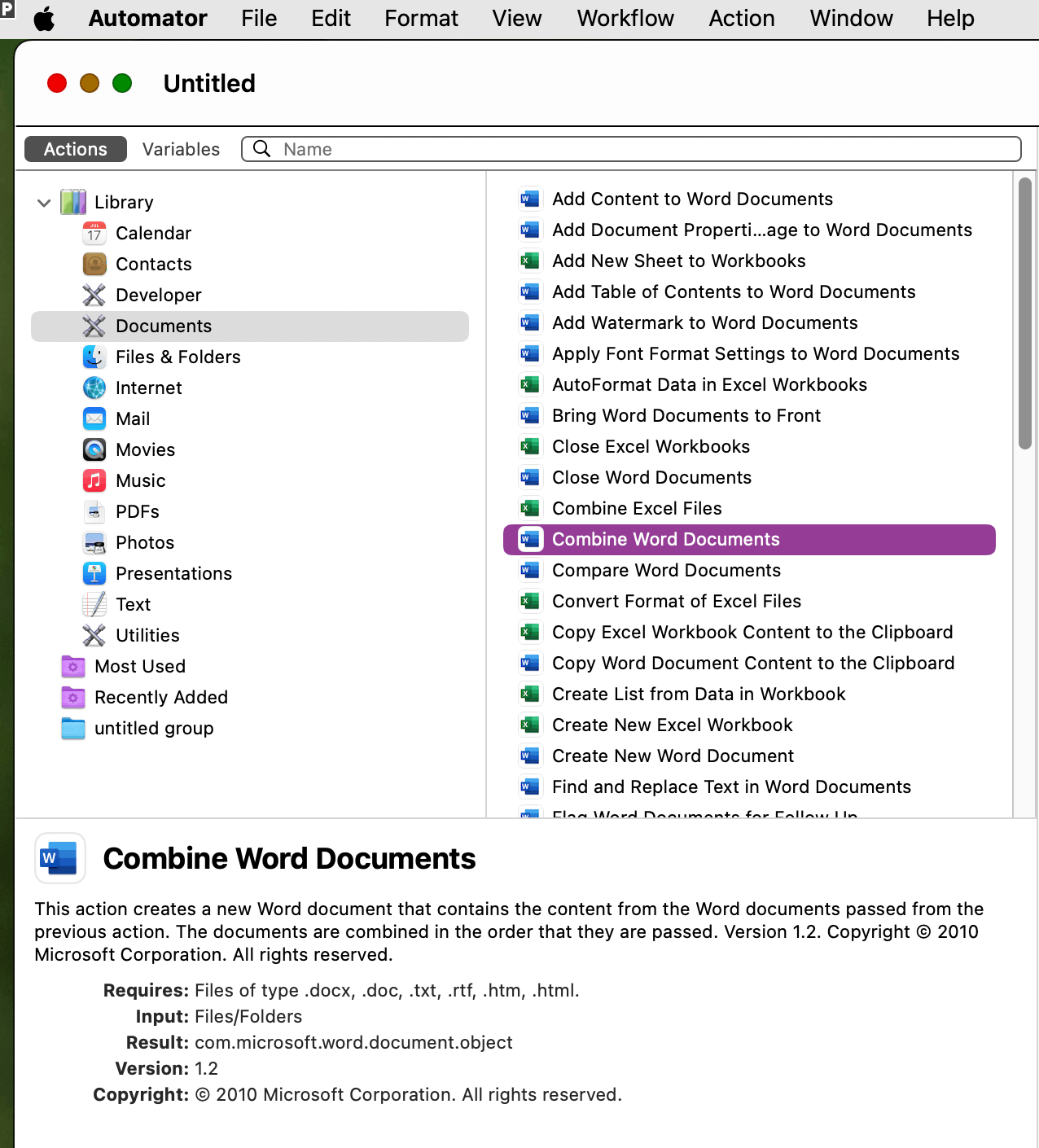
Task: Click Excel icon beside Combine Excel Files
Action: click(x=530, y=508)
